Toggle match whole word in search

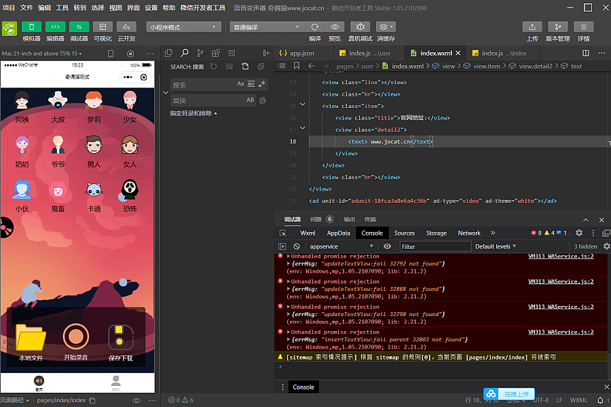[251, 83]
